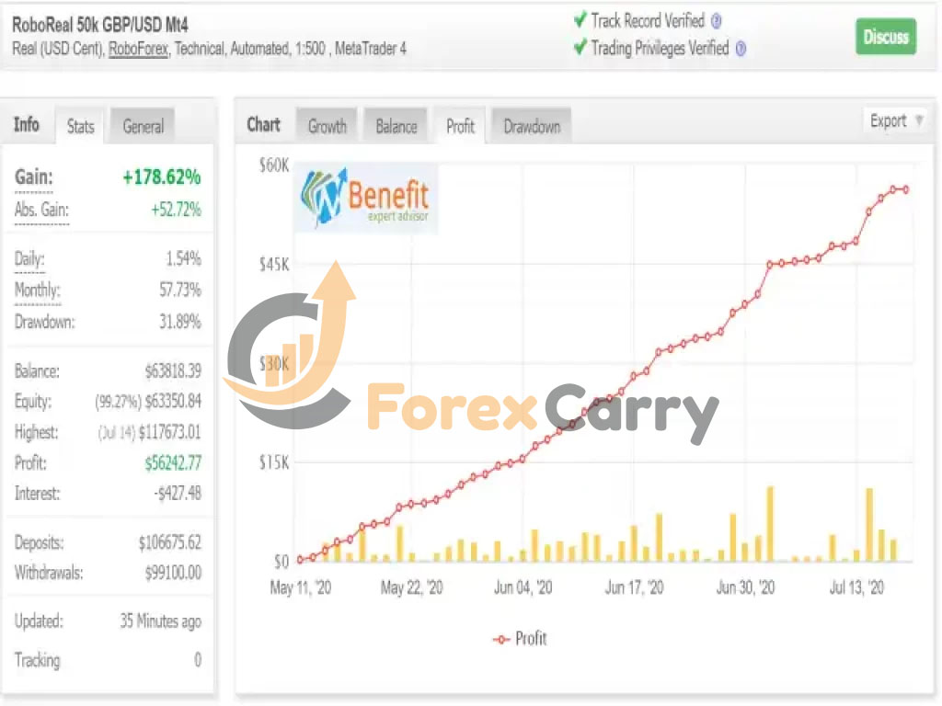Select the Growth chart tab
This screenshot has width=942, height=706.
tap(327, 126)
